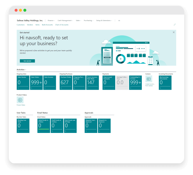Click the Email Status section heading

coord(42,113)
